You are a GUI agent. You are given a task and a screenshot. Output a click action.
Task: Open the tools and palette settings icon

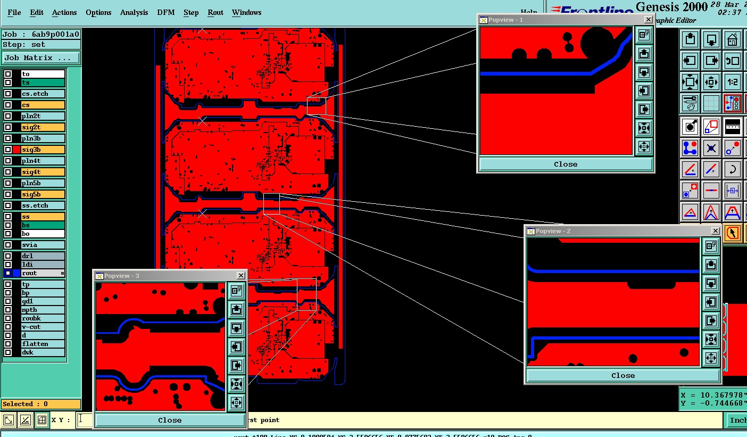coord(690,103)
